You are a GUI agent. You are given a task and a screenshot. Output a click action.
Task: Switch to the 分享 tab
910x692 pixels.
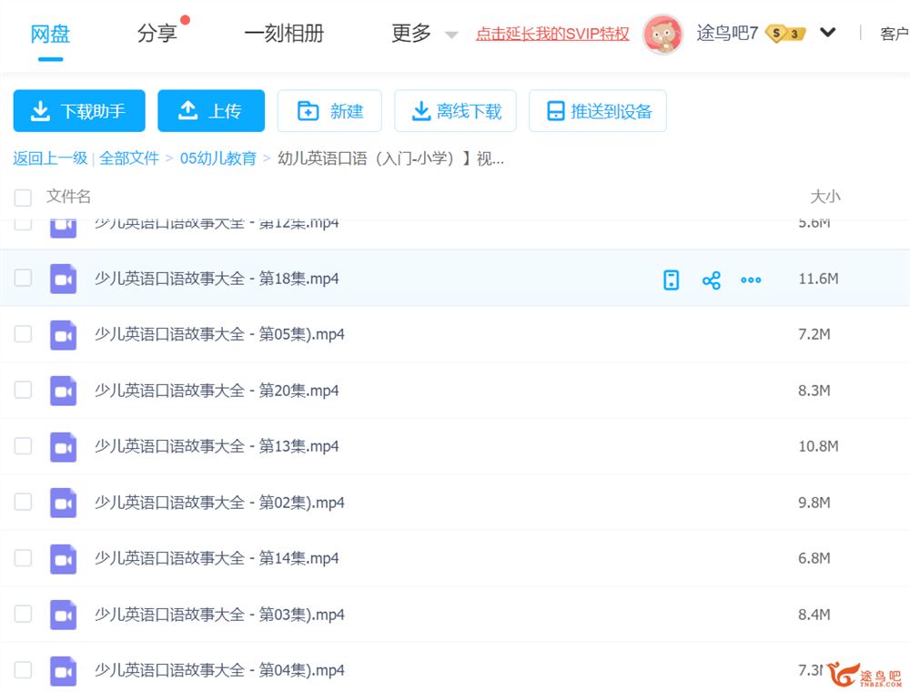[x=157, y=33]
